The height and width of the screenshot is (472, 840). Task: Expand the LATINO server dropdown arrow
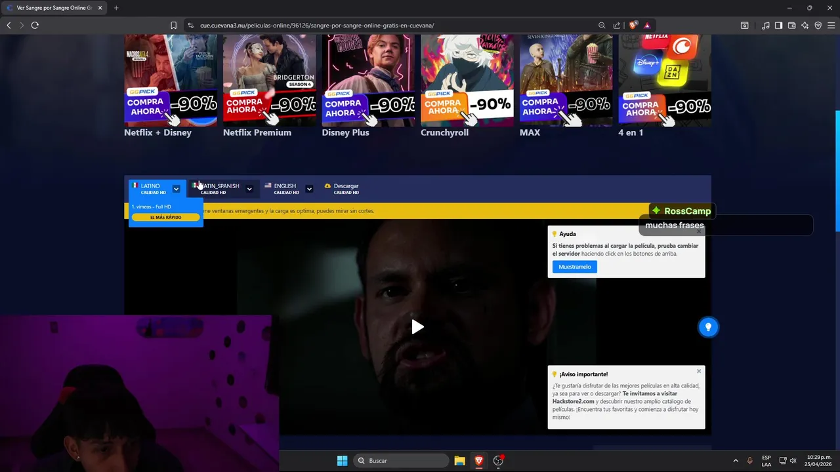(176, 189)
